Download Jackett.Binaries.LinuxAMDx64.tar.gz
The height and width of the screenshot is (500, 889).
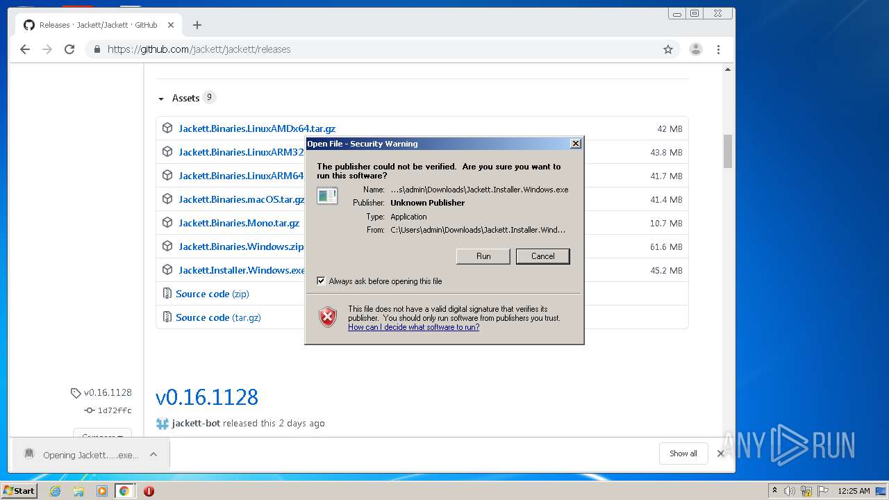pos(257,128)
